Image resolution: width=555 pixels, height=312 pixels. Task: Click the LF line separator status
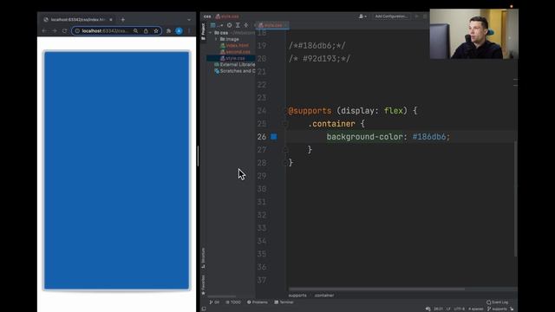click(x=448, y=309)
